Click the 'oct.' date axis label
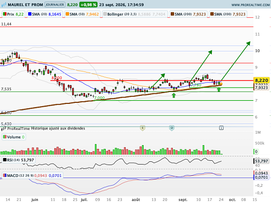The width and height of the screenshot is (271, 203). pyautogui.click(x=233, y=200)
